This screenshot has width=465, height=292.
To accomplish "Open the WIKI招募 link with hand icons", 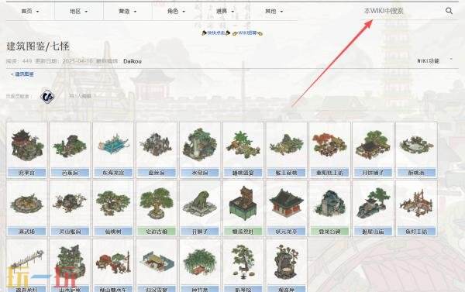I will pos(247,33).
